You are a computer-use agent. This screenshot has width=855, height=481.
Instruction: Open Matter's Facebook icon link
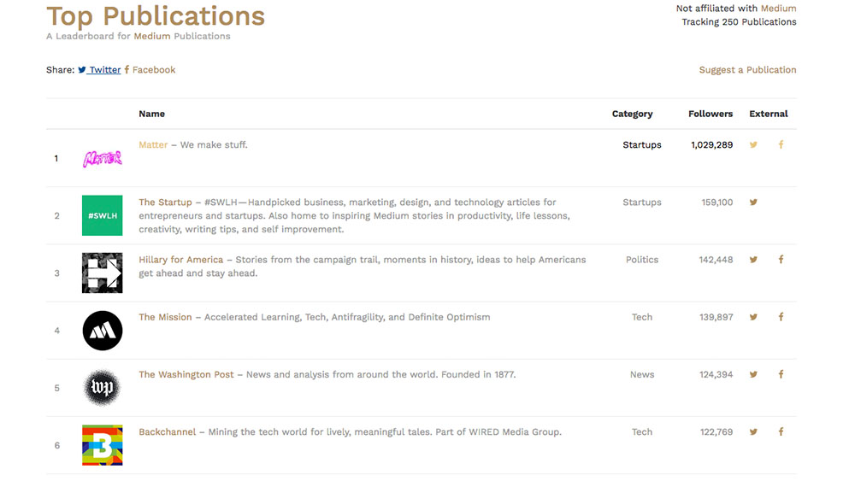[x=781, y=145]
